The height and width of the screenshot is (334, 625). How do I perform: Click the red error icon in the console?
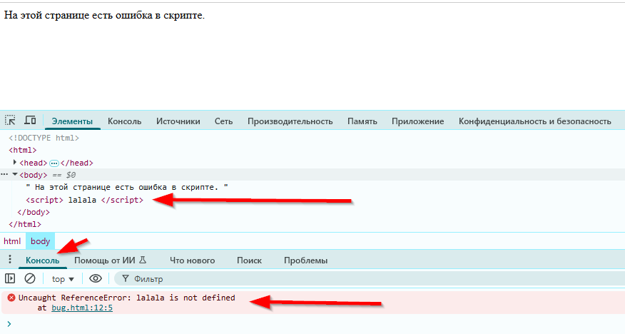point(11,298)
